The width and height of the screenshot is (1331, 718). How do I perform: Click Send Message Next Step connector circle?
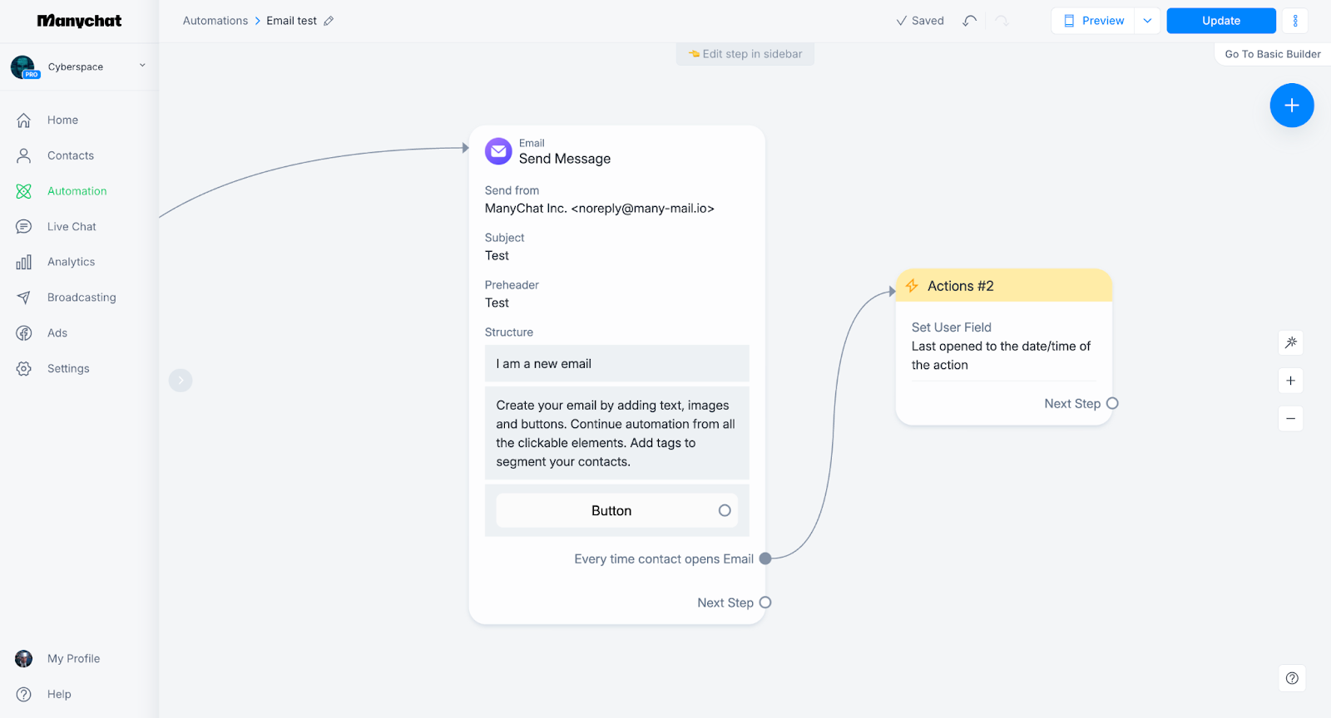point(765,602)
